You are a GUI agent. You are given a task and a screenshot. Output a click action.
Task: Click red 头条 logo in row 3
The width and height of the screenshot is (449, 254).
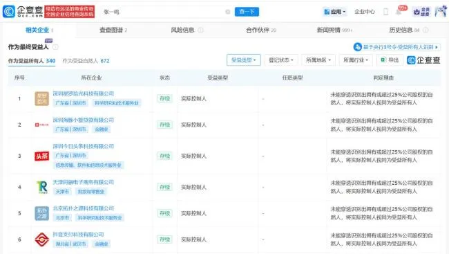(42, 156)
